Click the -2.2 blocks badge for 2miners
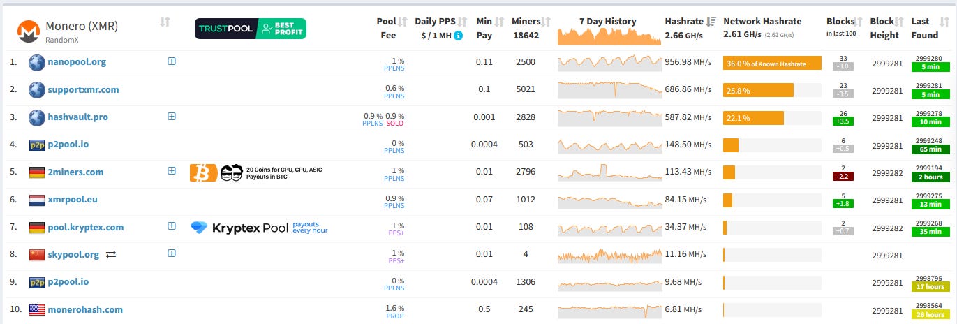This screenshot has width=957, height=324. click(843, 177)
